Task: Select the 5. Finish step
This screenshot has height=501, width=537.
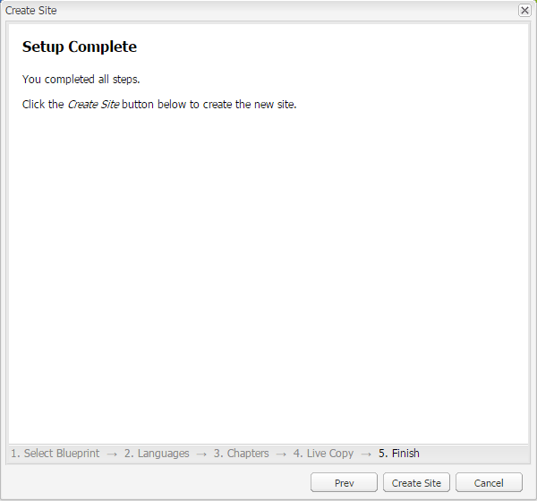Action: click(x=398, y=454)
